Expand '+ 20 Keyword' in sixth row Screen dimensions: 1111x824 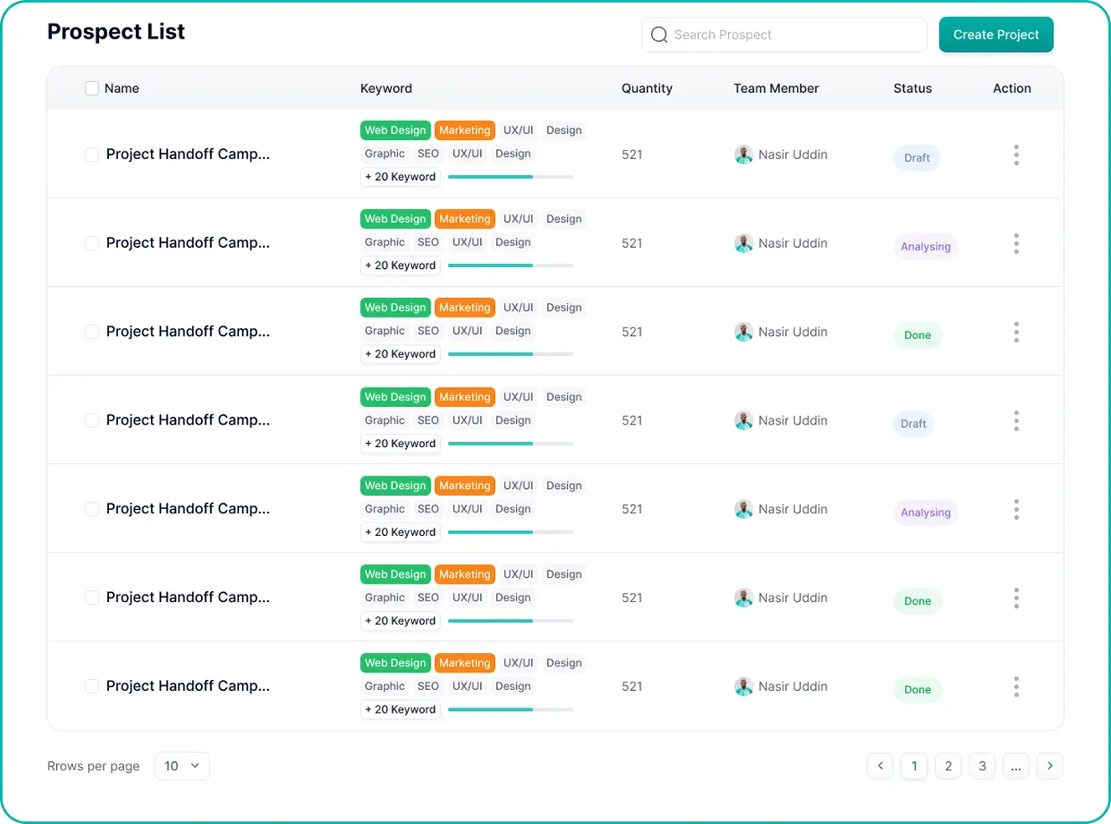[x=400, y=621]
